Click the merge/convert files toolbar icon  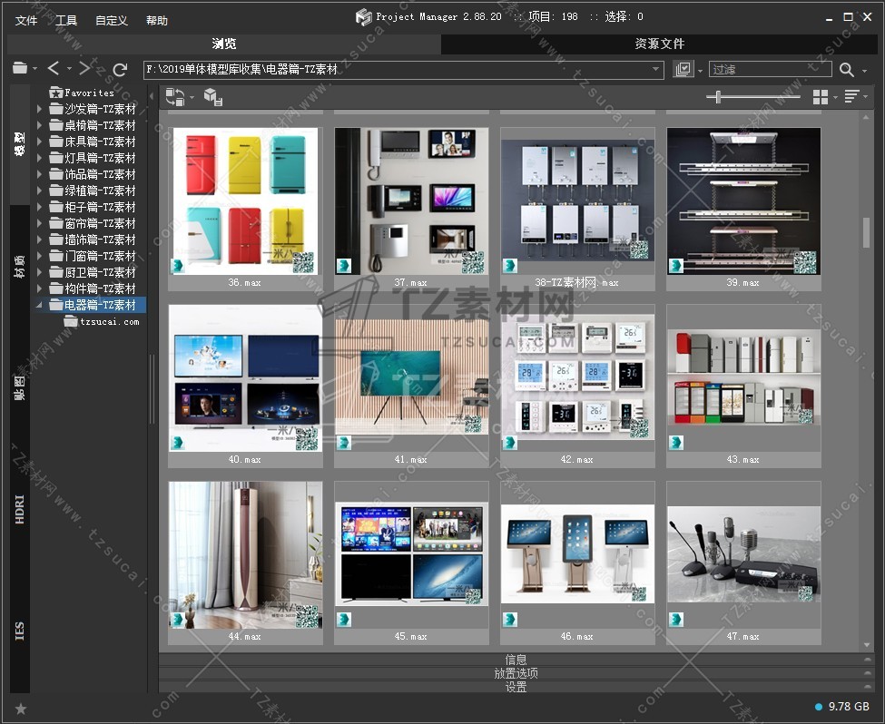point(174,97)
